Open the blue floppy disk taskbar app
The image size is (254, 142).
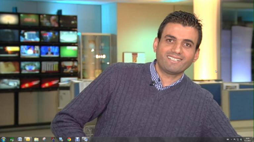pyautogui.click(x=77, y=139)
